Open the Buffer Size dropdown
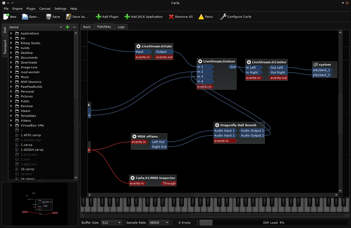351x228 pixels. [x=112, y=223]
